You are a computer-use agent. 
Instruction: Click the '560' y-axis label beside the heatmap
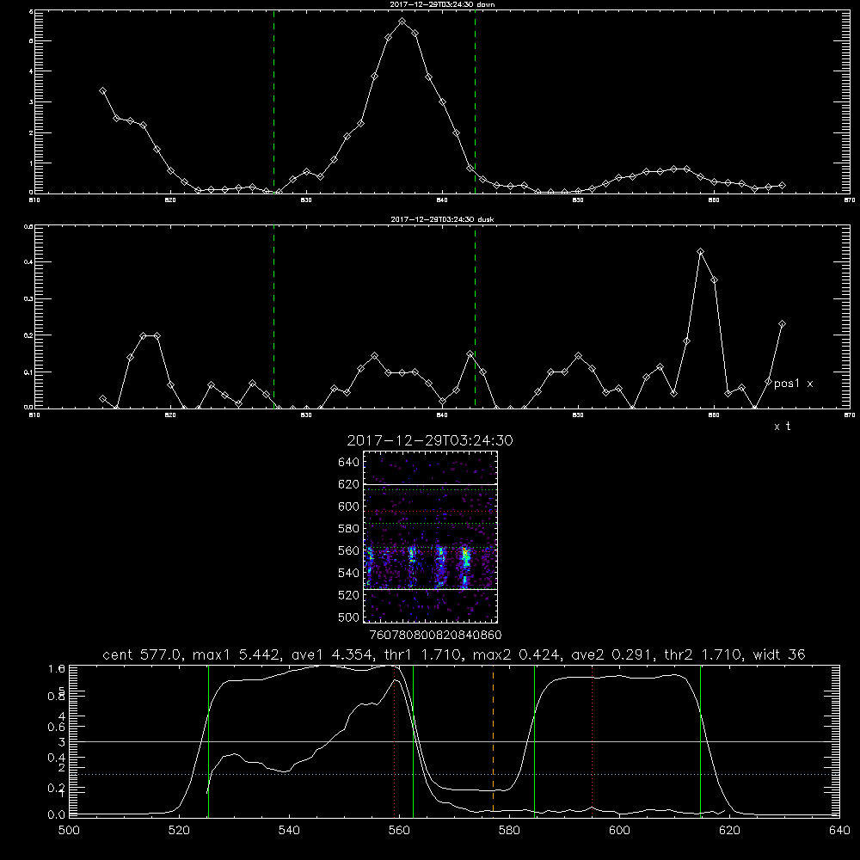pos(349,550)
